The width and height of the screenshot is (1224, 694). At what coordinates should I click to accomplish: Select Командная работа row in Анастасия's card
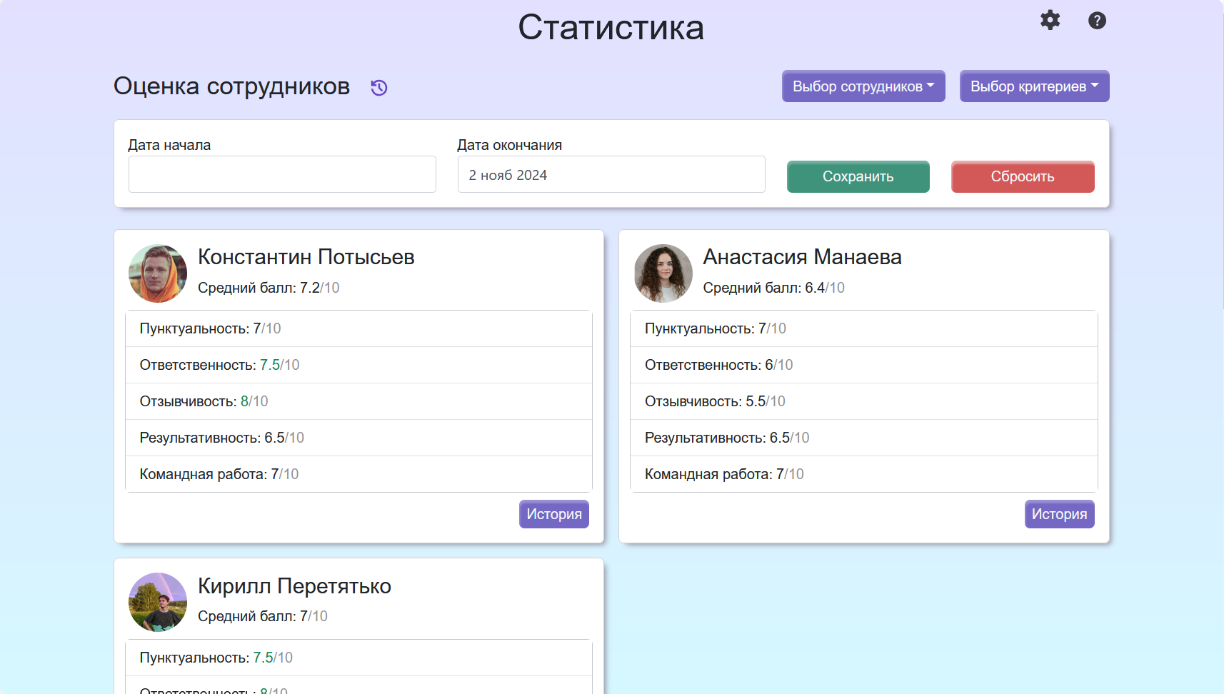(863, 474)
